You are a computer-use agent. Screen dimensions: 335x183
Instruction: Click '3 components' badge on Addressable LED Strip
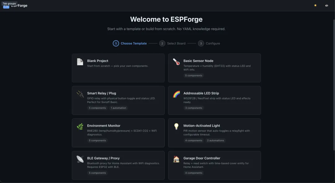pos(194,108)
